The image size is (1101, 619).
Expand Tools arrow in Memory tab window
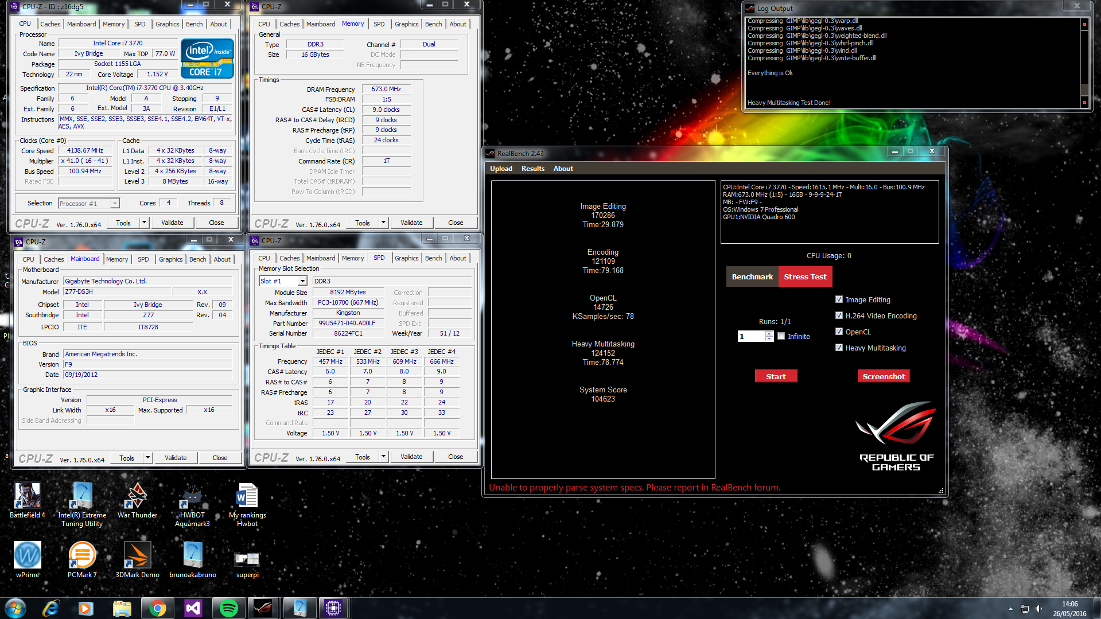tap(384, 223)
